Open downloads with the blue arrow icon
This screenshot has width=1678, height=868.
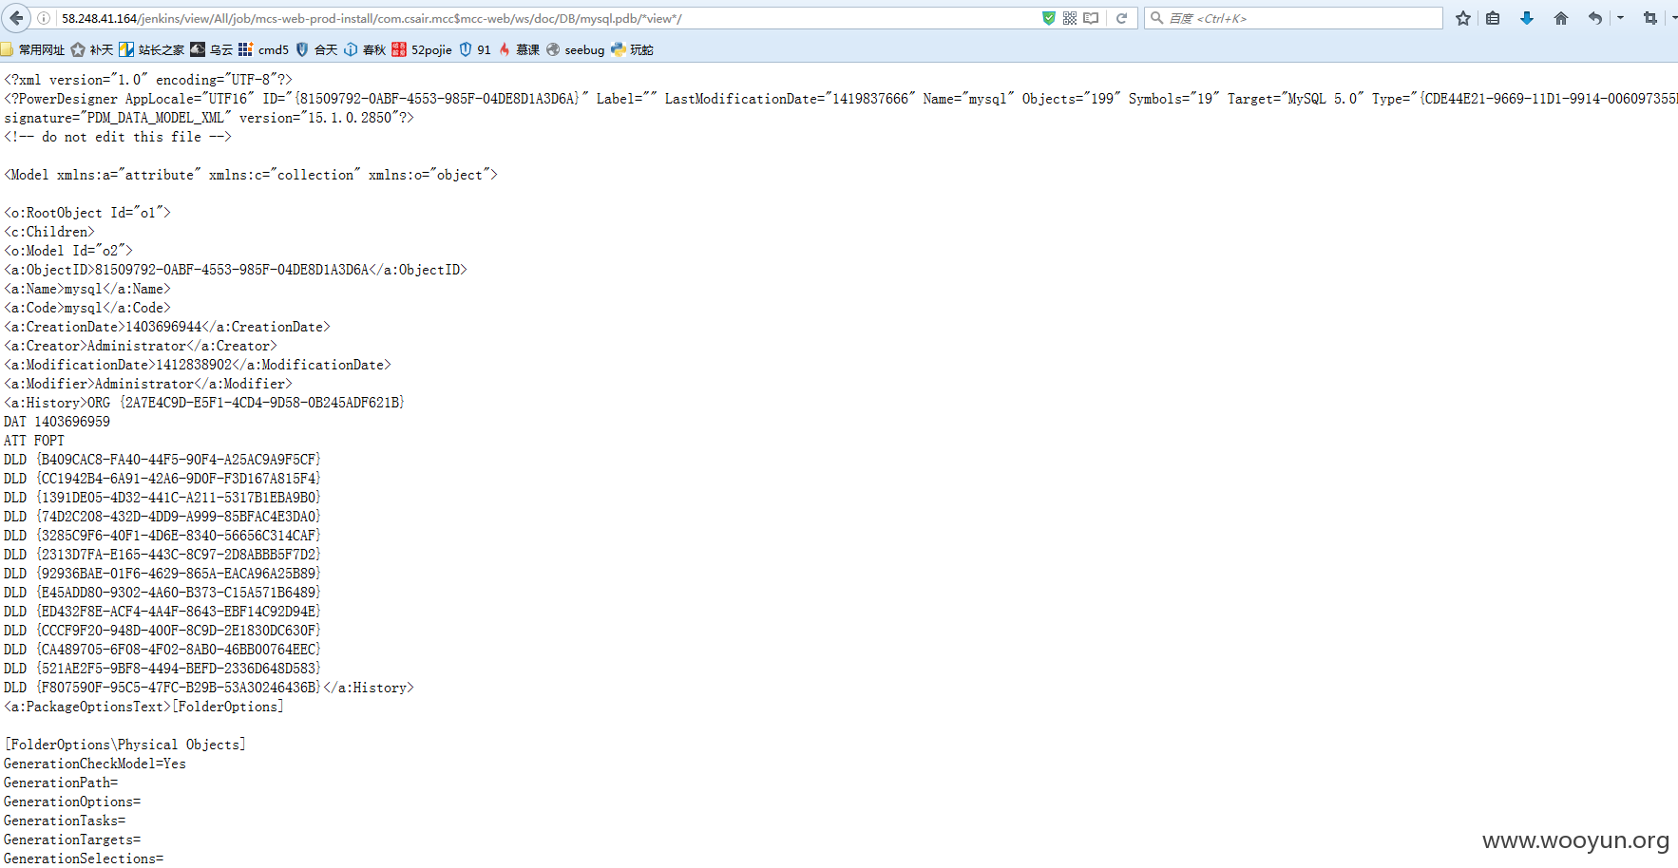[1527, 18]
